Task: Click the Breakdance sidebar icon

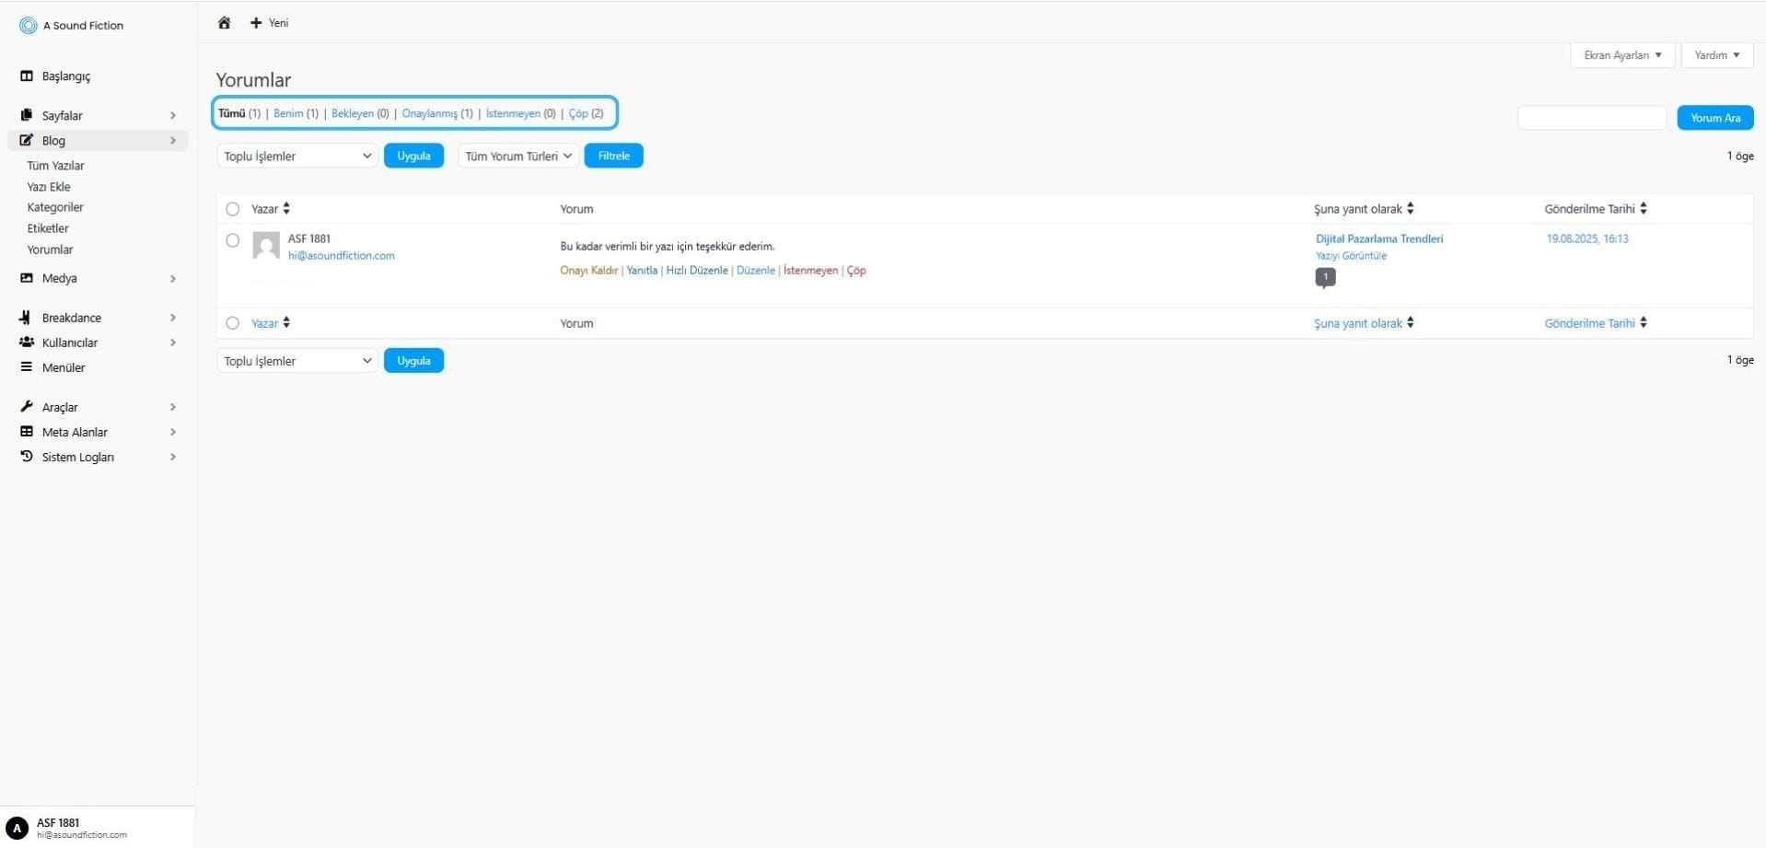Action: tap(26, 318)
